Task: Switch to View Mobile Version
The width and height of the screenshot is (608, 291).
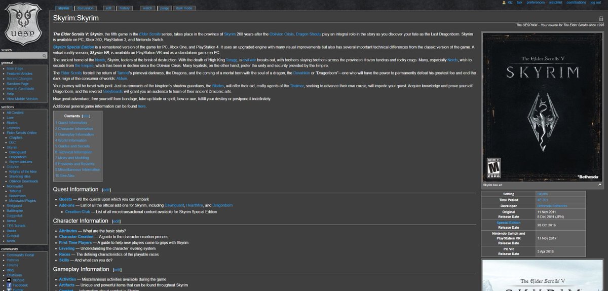Action: [x=22, y=99]
